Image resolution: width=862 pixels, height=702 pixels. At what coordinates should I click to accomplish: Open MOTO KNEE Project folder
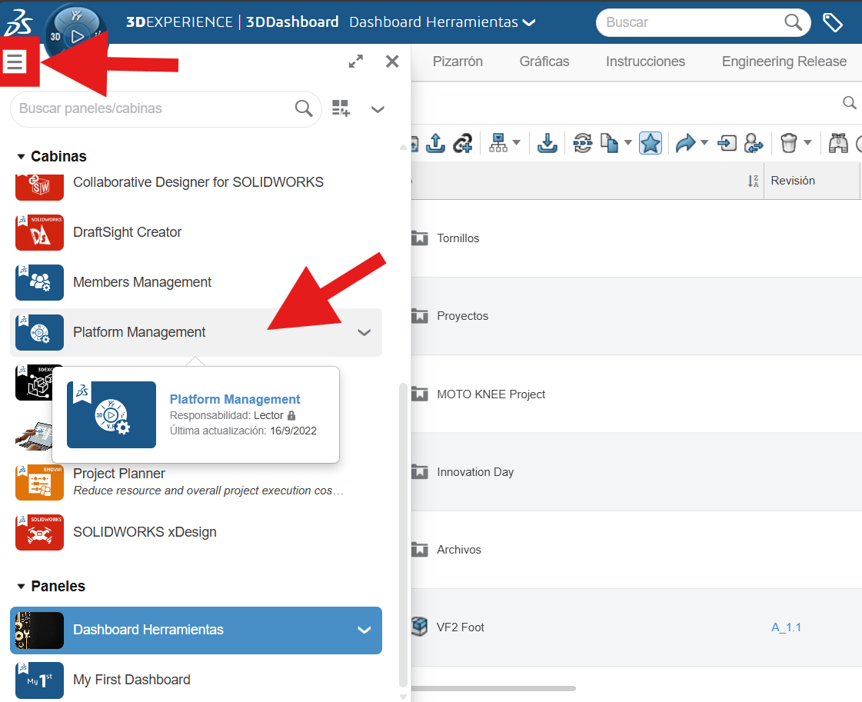tap(491, 394)
